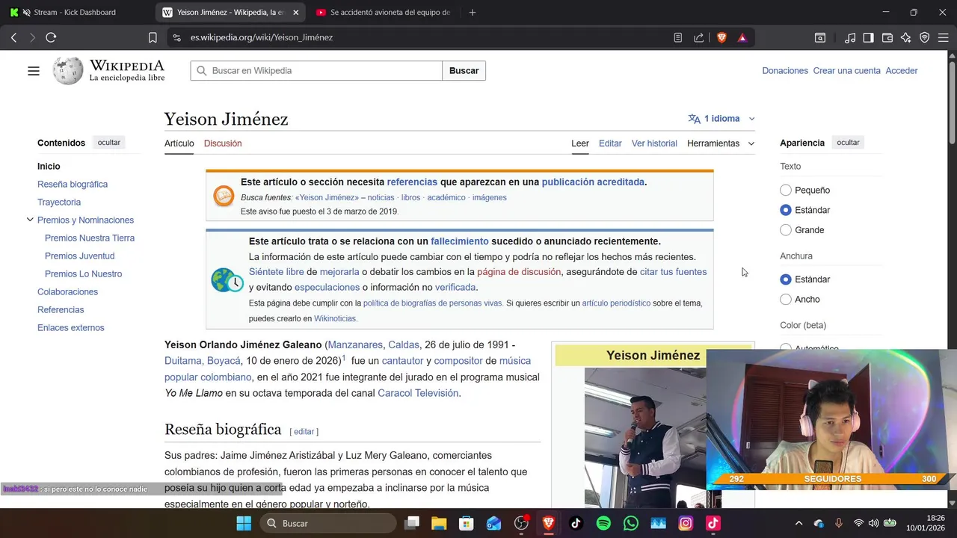Screen dimensions: 957x538
Task: Click the Acceder login link
Action: [x=902, y=71]
